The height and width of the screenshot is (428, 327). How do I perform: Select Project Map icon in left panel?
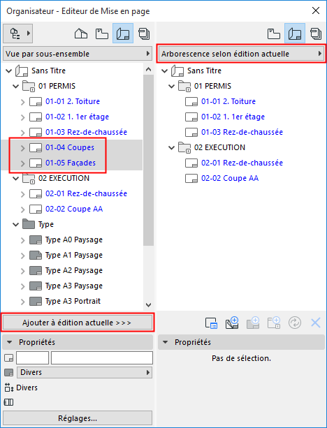tap(81, 34)
